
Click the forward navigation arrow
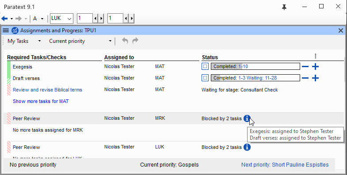point(19,19)
